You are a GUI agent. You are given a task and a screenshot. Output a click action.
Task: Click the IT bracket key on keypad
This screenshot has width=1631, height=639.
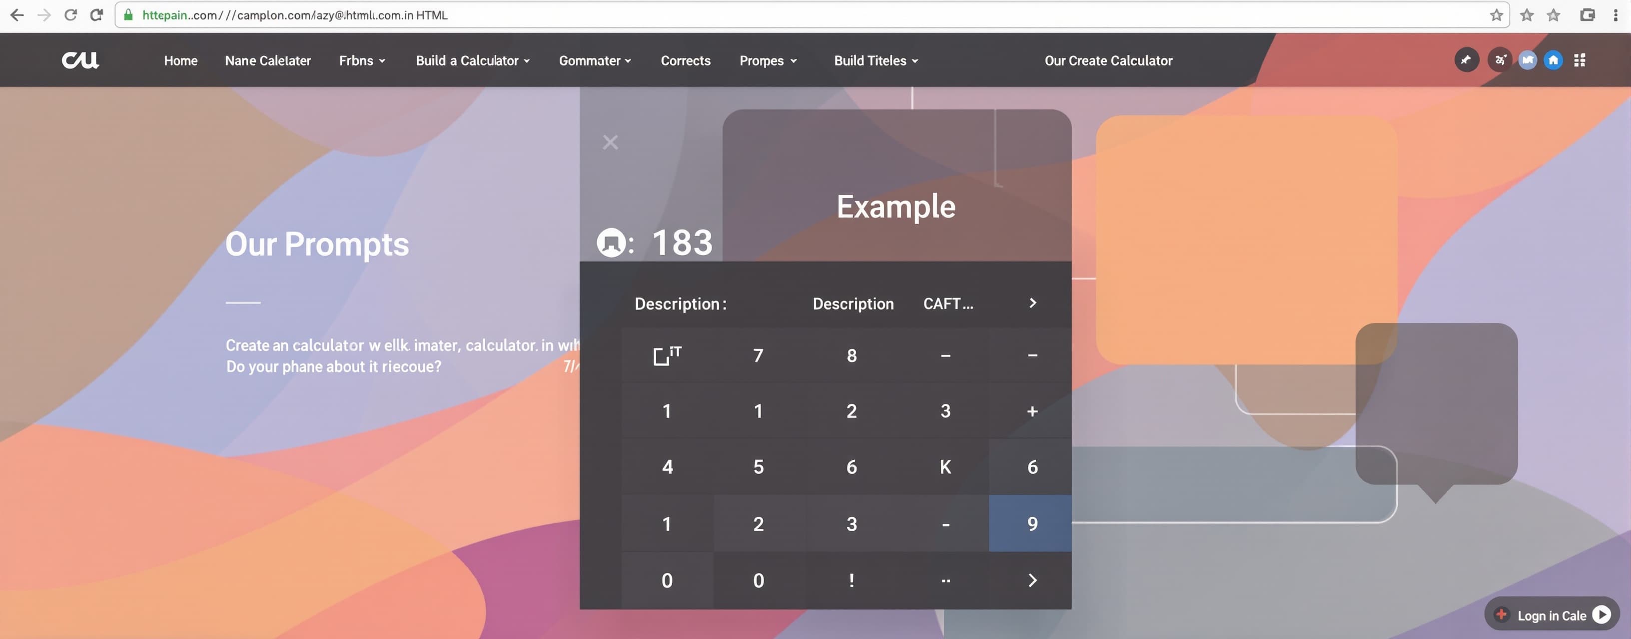click(668, 355)
